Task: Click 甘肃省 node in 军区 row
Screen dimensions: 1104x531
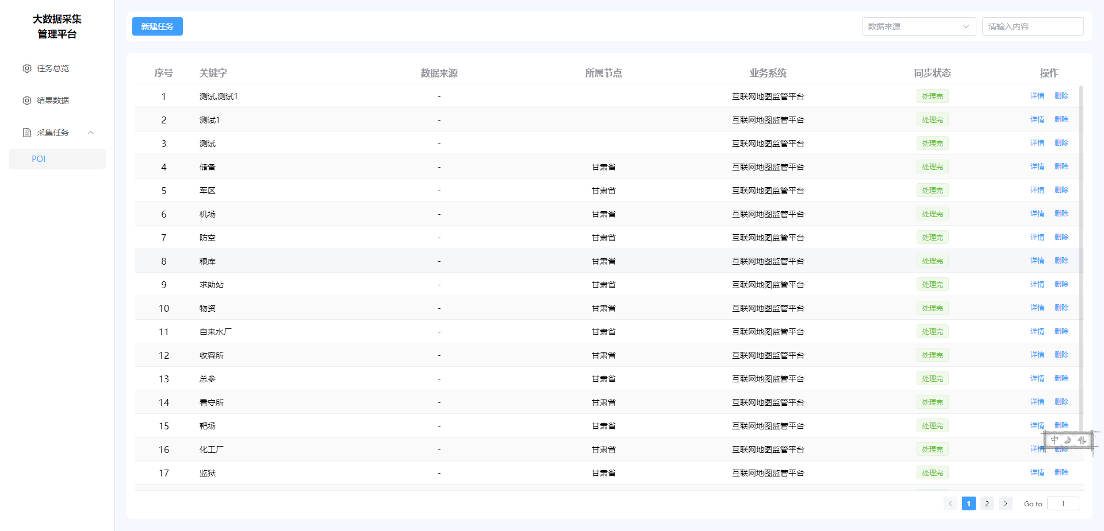Action: click(x=604, y=191)
